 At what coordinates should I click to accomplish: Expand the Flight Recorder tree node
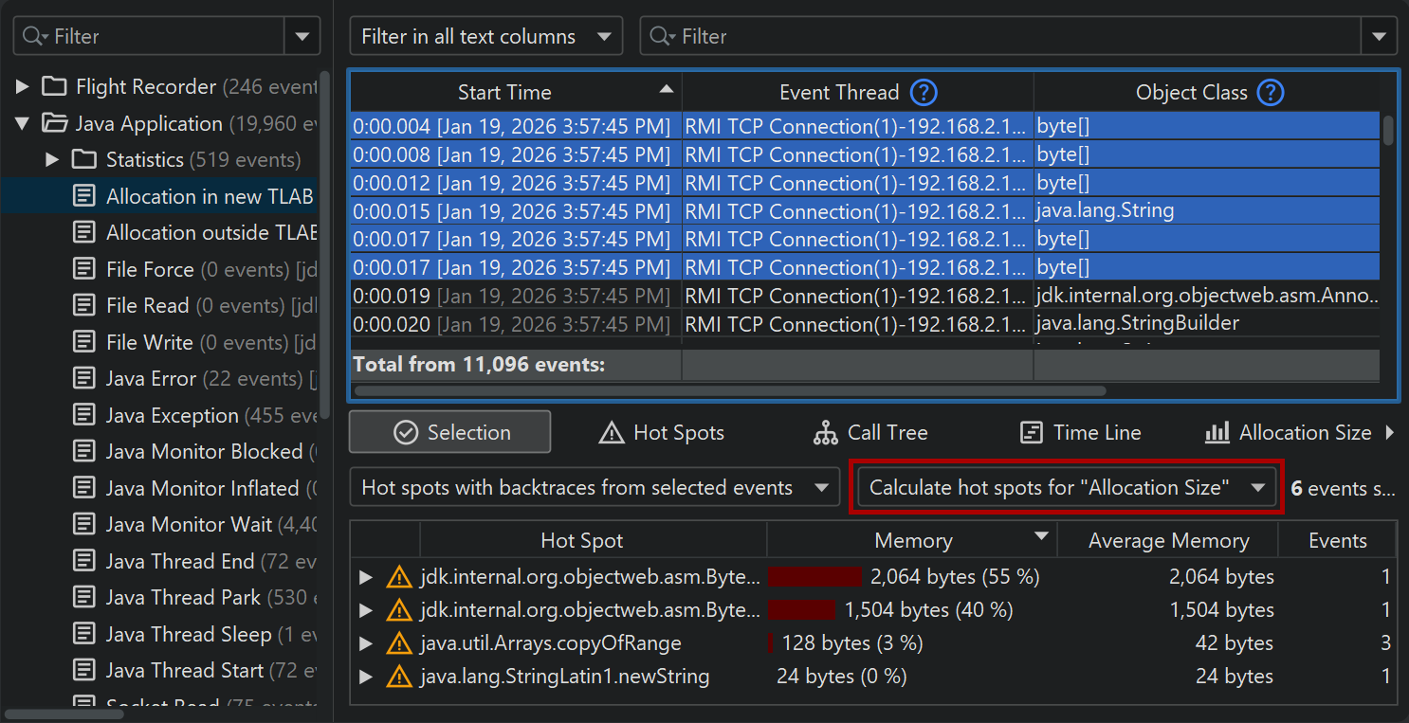coord(23,87)
